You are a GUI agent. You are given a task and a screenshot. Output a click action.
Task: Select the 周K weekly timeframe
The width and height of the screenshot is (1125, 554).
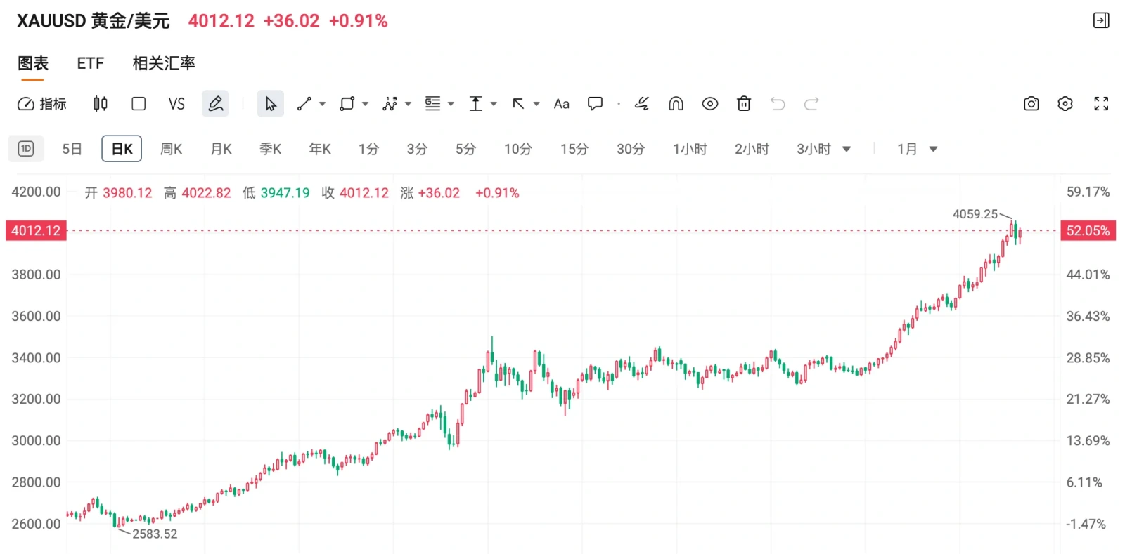point(171,148)
